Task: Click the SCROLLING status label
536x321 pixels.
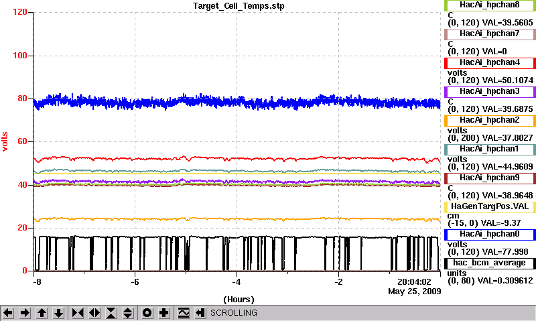Action: click(x=234, y=313)
